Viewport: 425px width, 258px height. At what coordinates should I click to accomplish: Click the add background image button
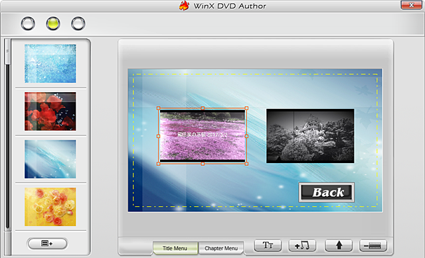click(47, 243)
